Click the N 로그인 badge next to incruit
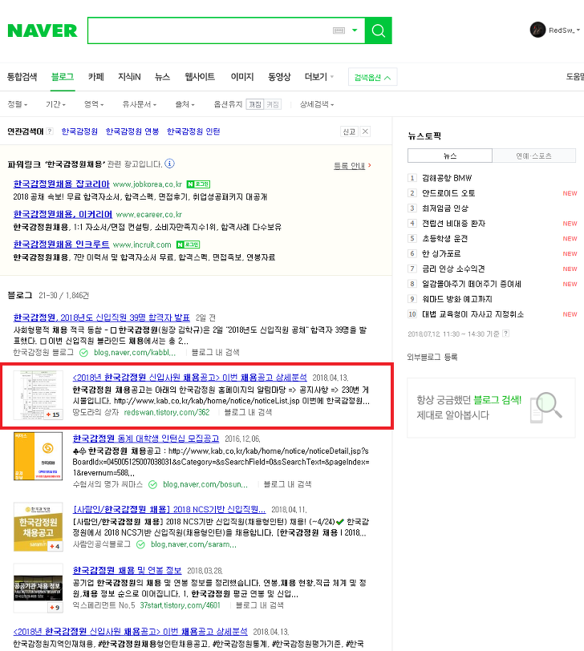The image size is (584, 651). click(189, 245)
